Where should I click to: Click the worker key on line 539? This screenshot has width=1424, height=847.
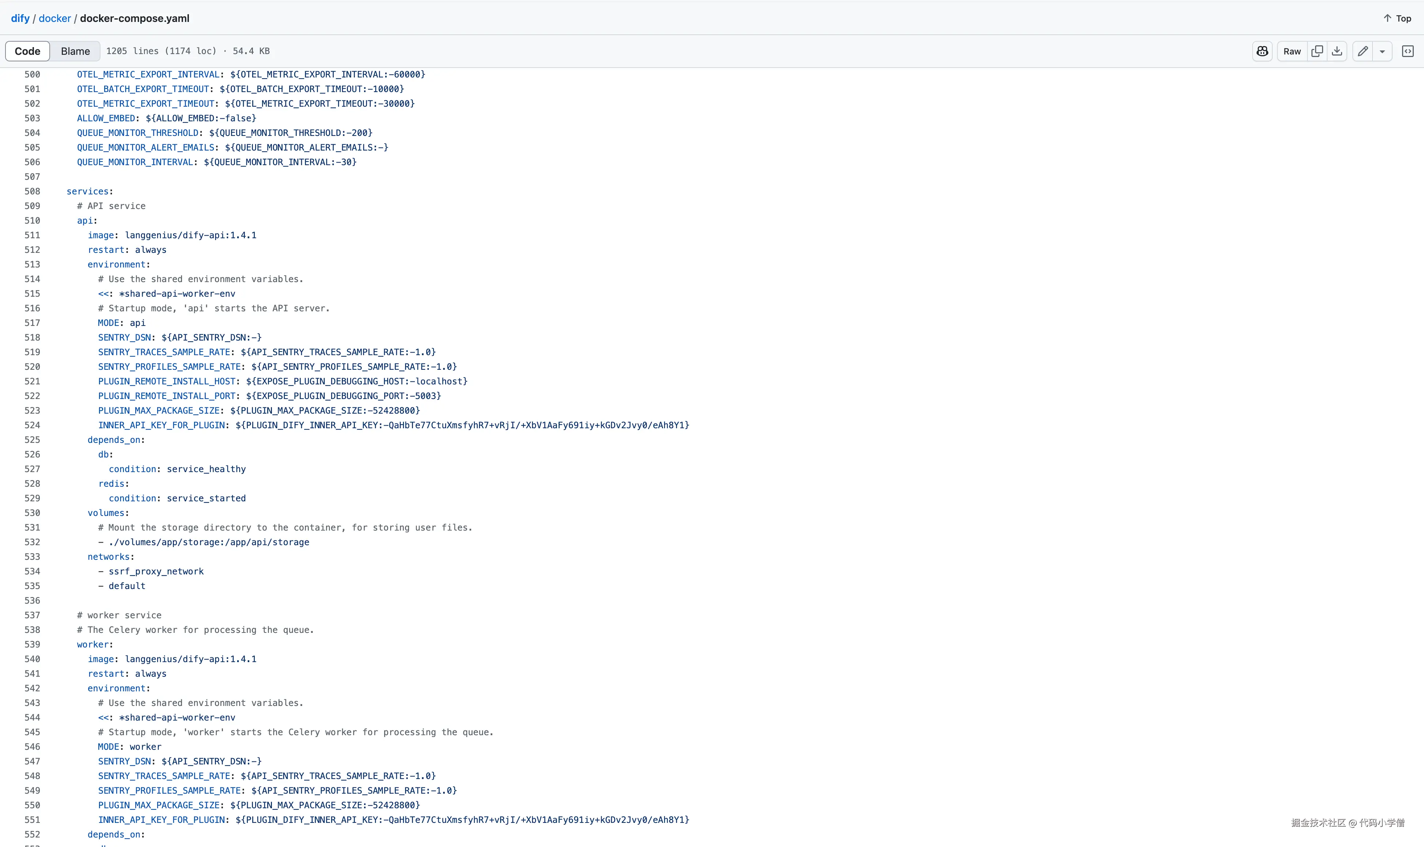pyautogui.click(x=92, y=644)
